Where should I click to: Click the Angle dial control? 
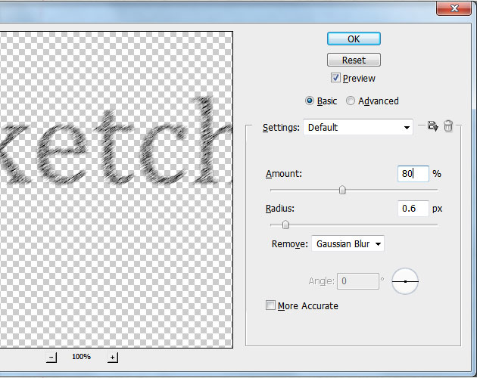(405, 281)
